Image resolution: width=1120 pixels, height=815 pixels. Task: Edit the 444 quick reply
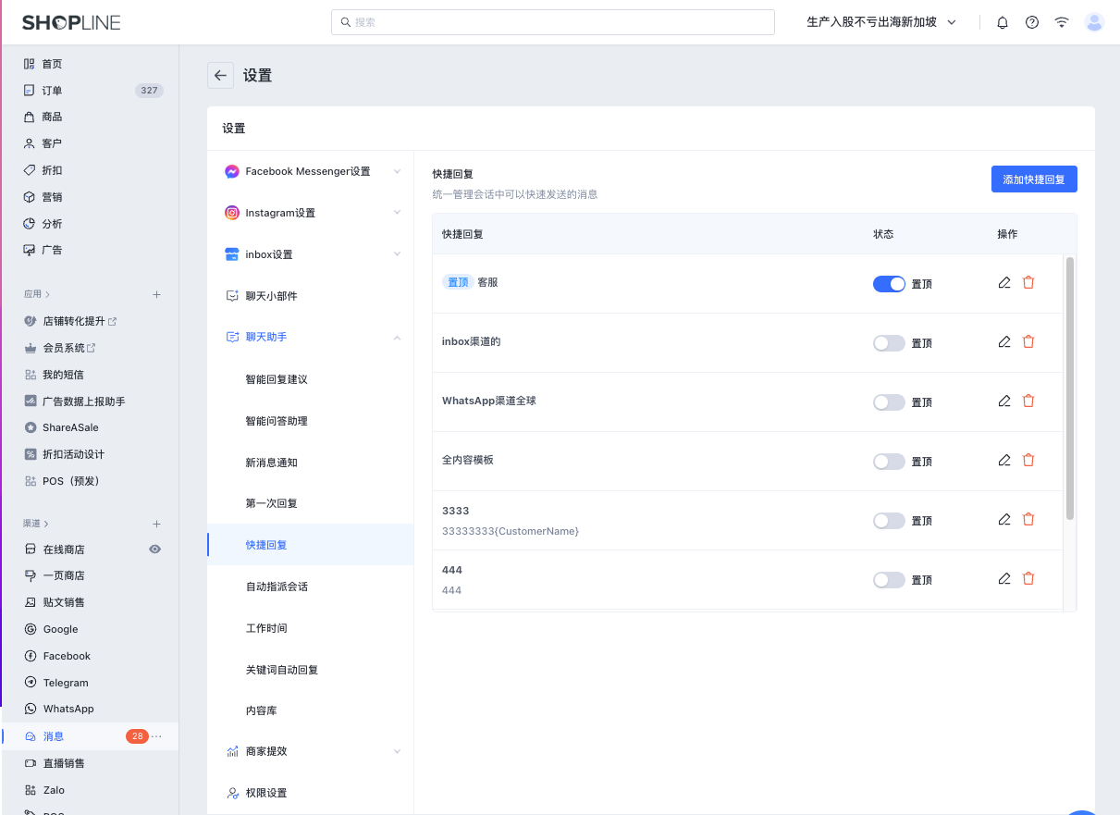tap(1004, 578)
